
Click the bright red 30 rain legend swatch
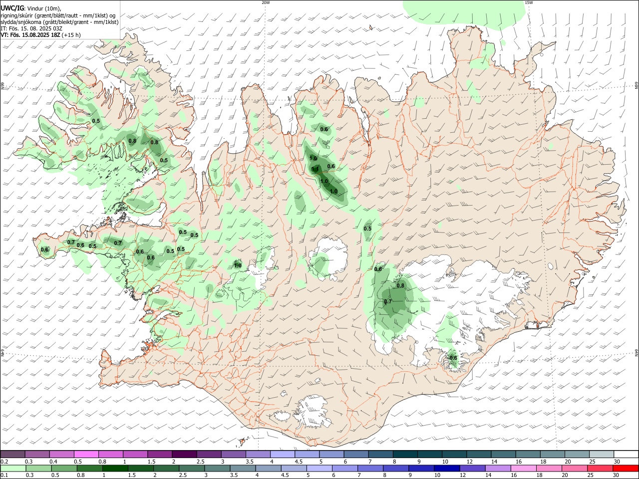click(x=626, y=468)
